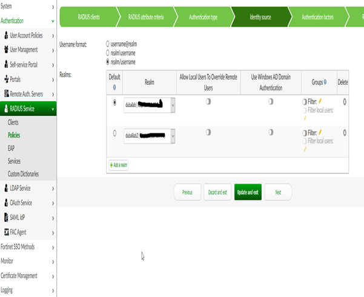Edit the group filter for dubailab2 realm
The width and height of the screenshot is (364, 297).
(320, 132)
